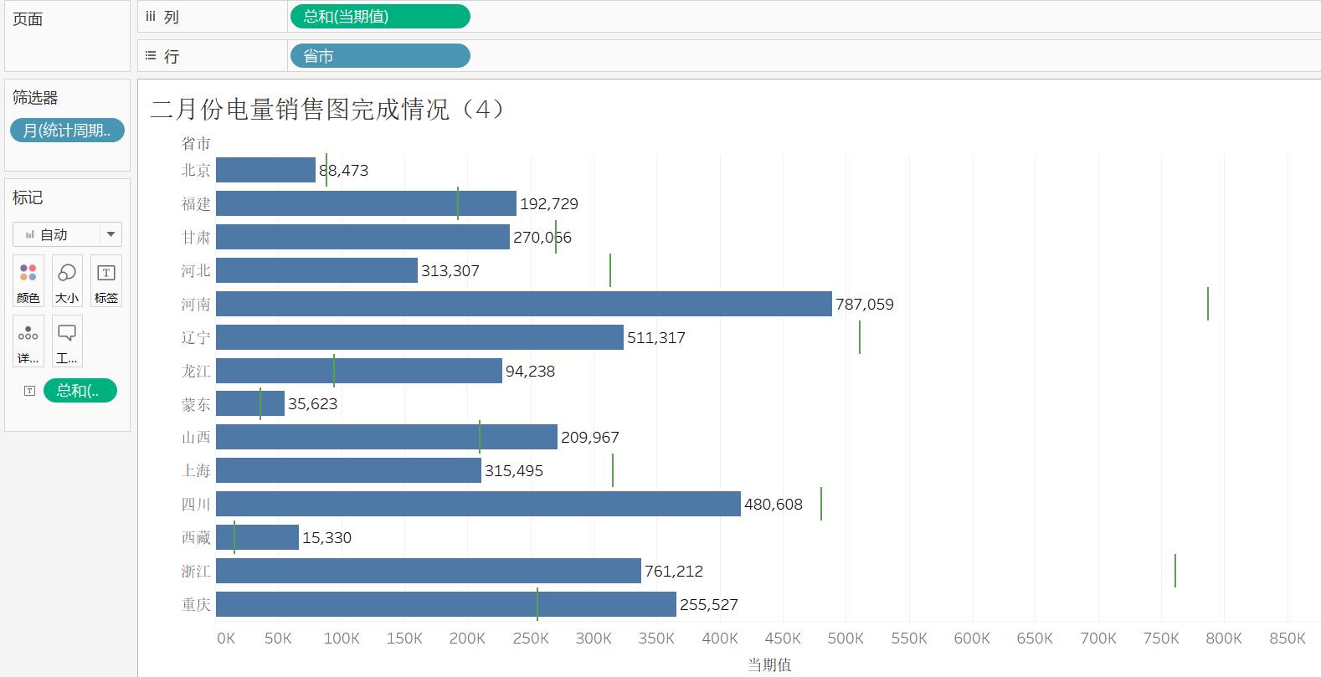Viewport: 1321px width, 677px height.
Task: Click the 山西 row label
Action: click(x=196, y=437)
